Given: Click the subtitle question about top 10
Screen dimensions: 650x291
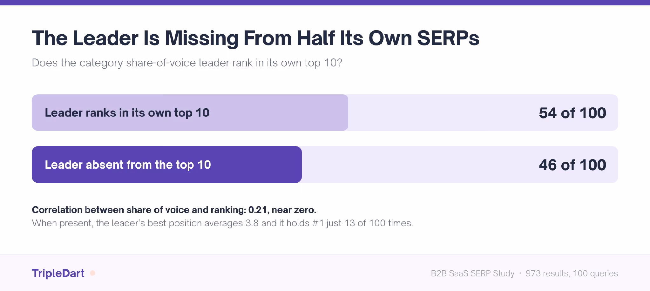Looking at the screenshot, I should [187, 63].
